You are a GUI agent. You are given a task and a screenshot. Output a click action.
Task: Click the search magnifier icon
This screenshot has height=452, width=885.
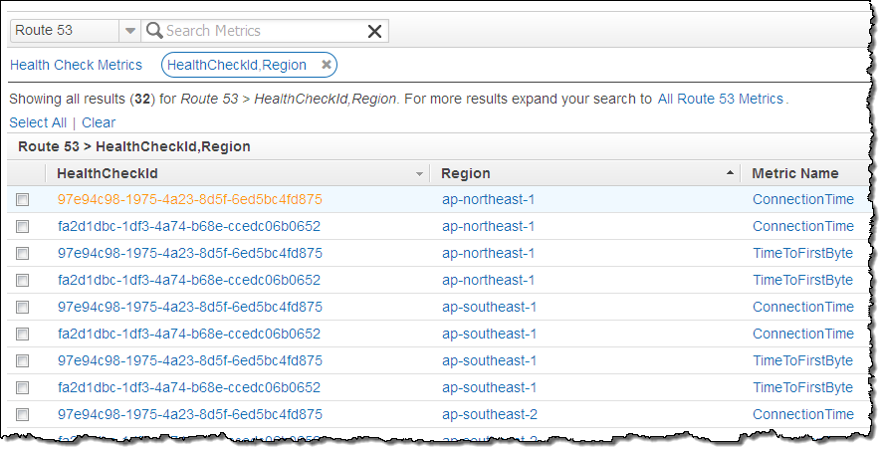tap(154, 31)
